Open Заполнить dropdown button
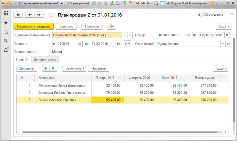The width and height of the screenshot is (237, 141). pyautogui.click(x=74, y=68)
